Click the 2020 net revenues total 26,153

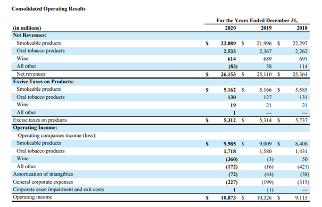pyautogui.click(x=228, y=74)
